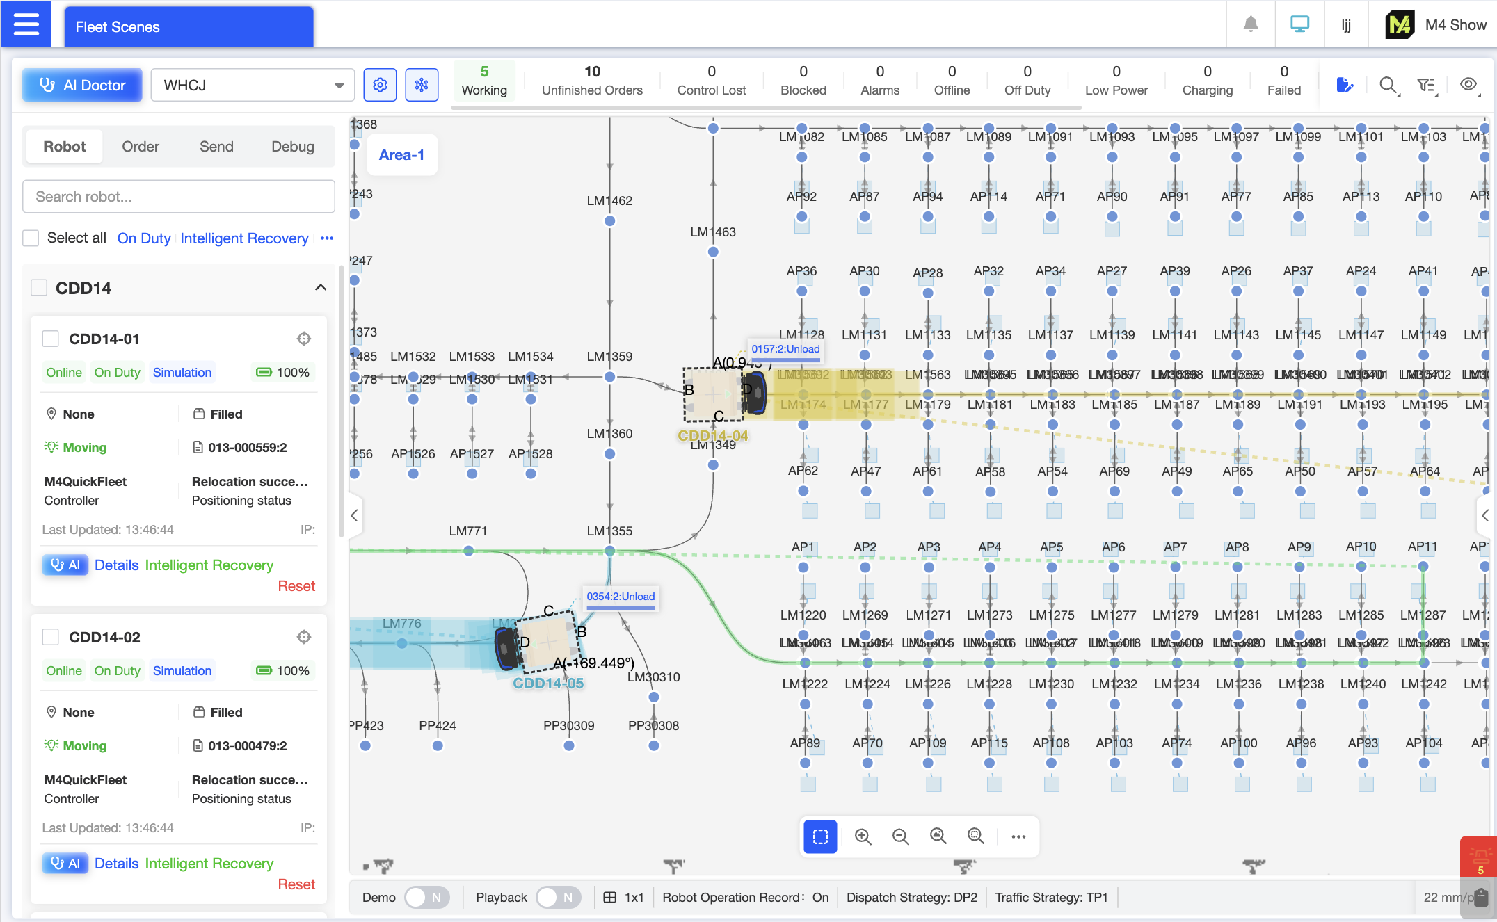Toggle the Playback switch
The height and width of the screenshot is (922, 1497).
point(558,897)
